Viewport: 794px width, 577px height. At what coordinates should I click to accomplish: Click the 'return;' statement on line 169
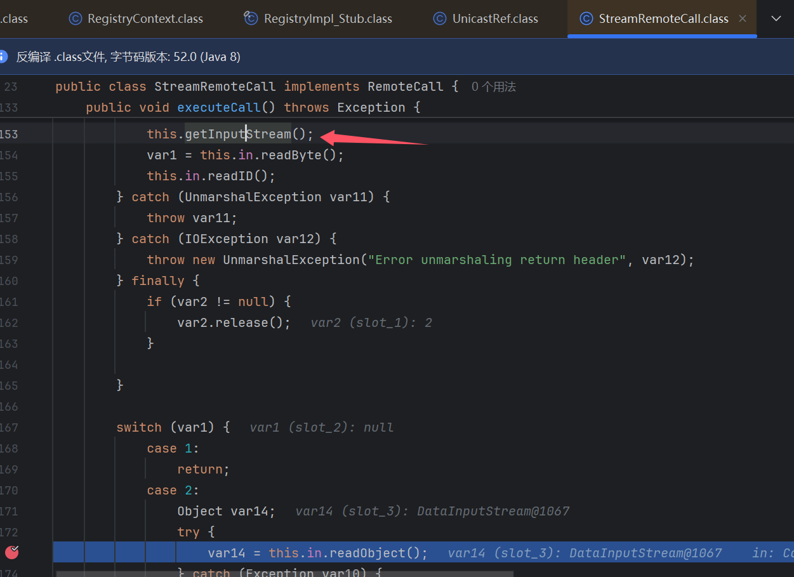204,469
